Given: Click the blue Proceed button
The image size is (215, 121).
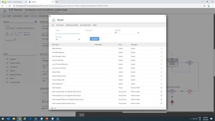Looking at the screenshot, I should pyautogui.click(x=94, y=39).
